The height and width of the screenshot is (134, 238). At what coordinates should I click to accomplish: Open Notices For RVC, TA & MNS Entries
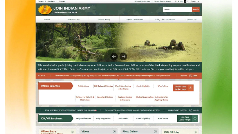[85, 98]
